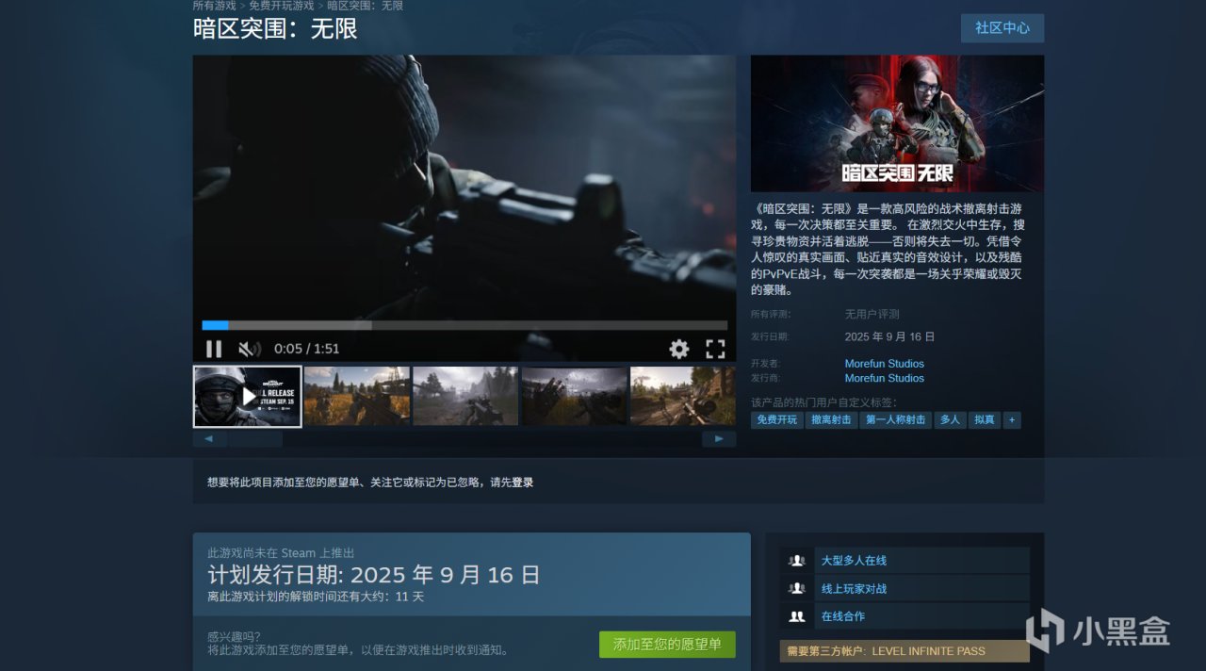Click 免费开玩游戏 breadcrumb link
Image resolution: width=1206 pixels, height=671 pixels.
(282, 6)
